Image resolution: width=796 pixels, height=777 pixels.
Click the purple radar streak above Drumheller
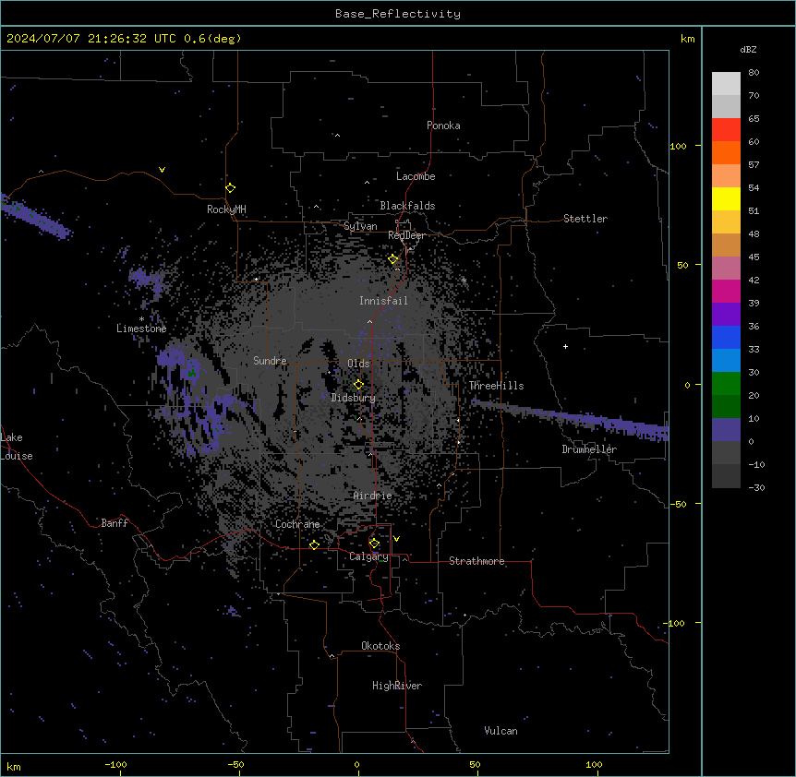571,418
